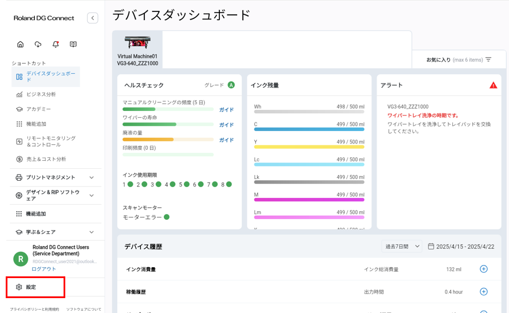Open the lower 機能追加 menu item
This screenshot has width=509, height=313.
coord(36,214)
